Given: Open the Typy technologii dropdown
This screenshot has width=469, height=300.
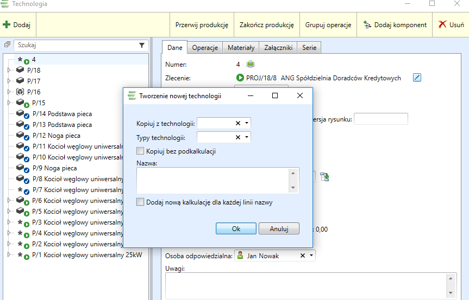Looking at the screenshot, I should [x=247, y=138].
